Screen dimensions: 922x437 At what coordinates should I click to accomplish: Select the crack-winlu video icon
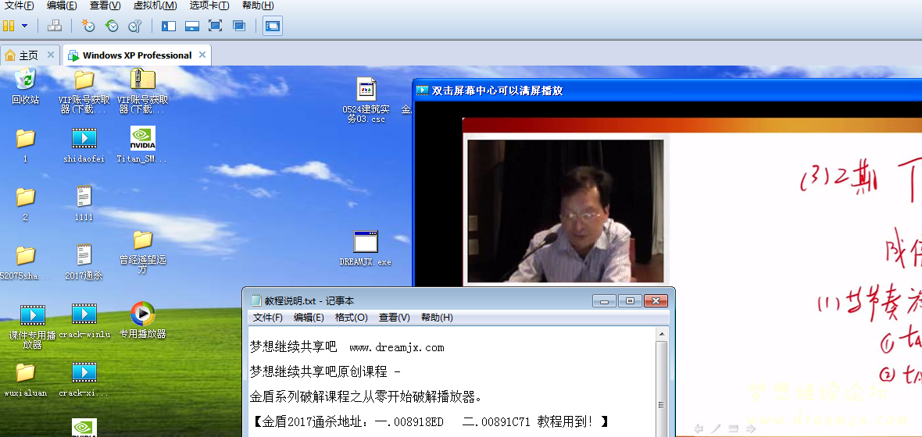tap(84, 322)
